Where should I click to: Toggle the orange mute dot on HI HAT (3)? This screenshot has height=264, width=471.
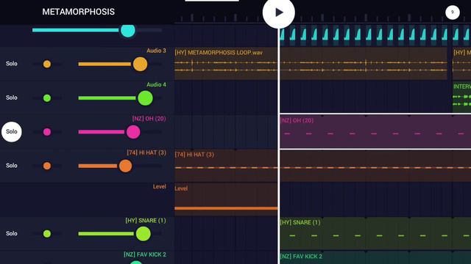pyautogui.click(x=47, y=166)
